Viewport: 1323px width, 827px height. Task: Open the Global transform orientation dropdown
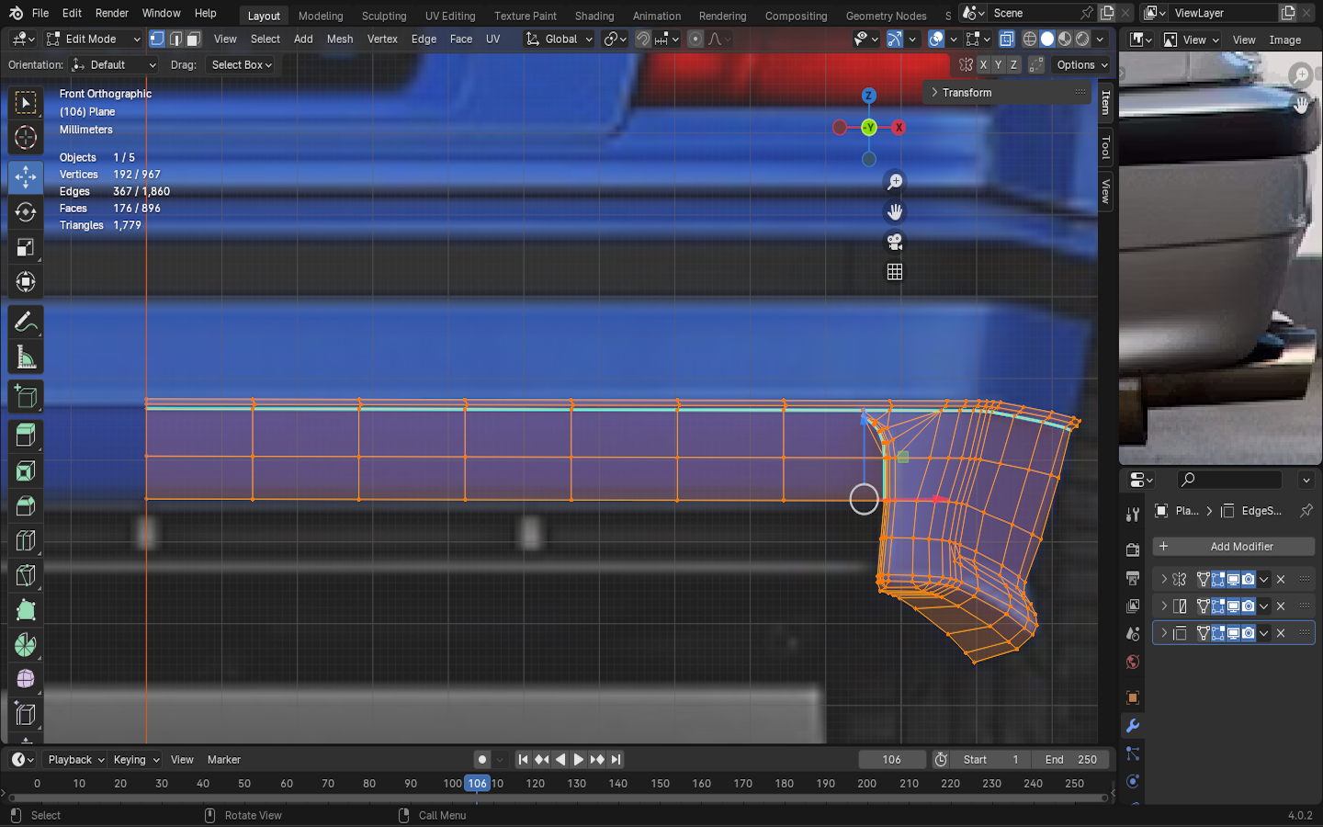[560, 40]
